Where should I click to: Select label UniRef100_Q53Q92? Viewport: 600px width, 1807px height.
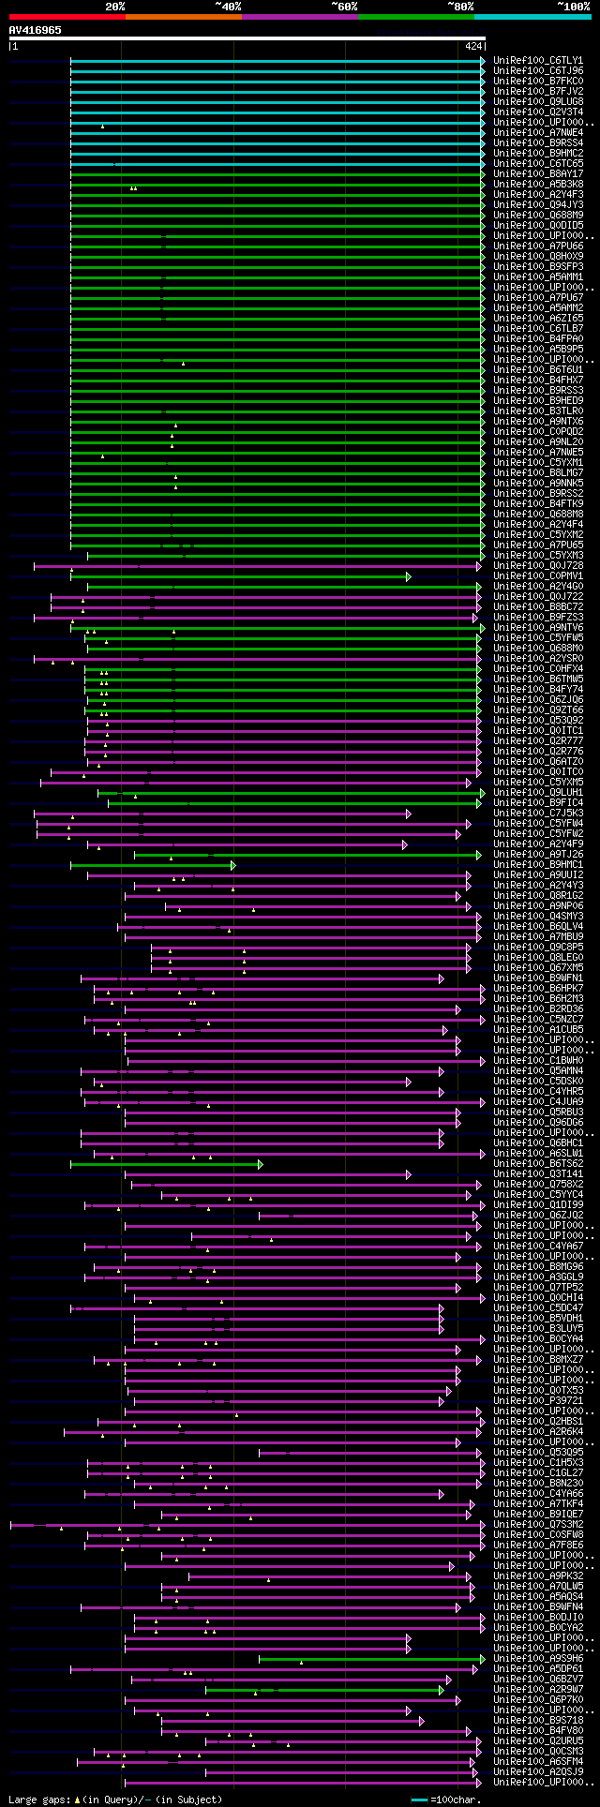click(538, 720)
